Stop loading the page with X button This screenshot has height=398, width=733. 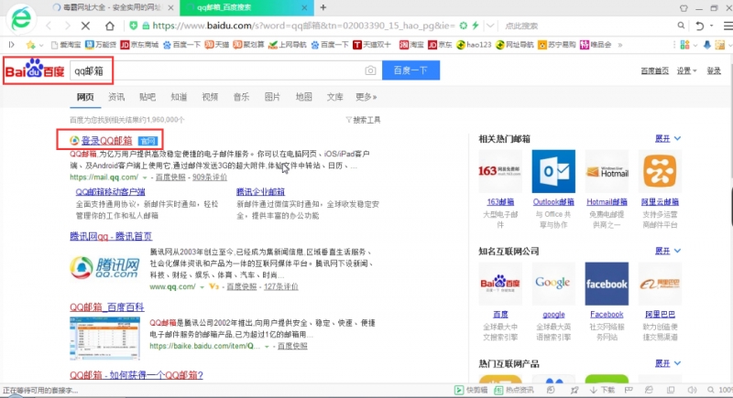(x=85, y=26)
